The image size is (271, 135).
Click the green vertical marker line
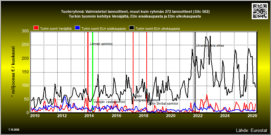[x=92, y=72]
